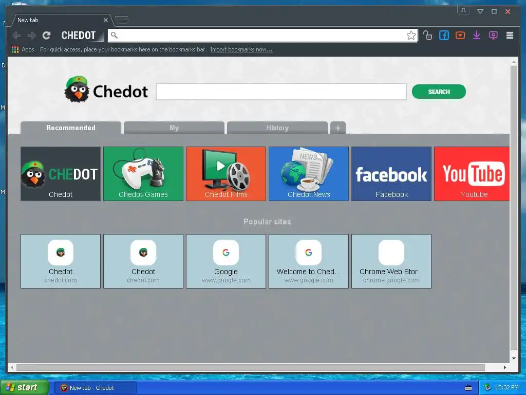The width and height of the screenshot is (526, 395).
Task: Focus the Chedot page search field
Action: tap(281, 92)
